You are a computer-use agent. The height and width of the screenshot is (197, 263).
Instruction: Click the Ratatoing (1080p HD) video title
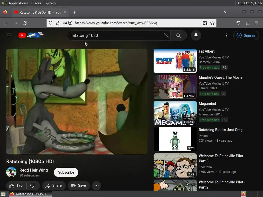[30, 161]
